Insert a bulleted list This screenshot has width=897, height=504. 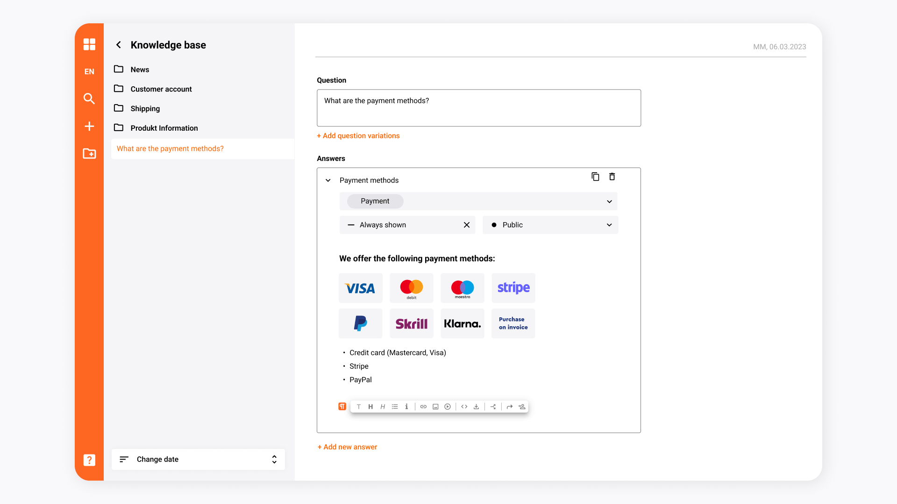395,406
